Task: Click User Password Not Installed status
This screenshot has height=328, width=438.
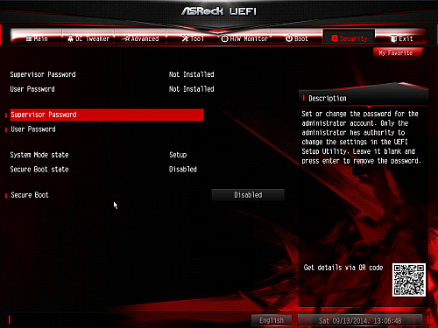Action: click(x=192, y=89)
